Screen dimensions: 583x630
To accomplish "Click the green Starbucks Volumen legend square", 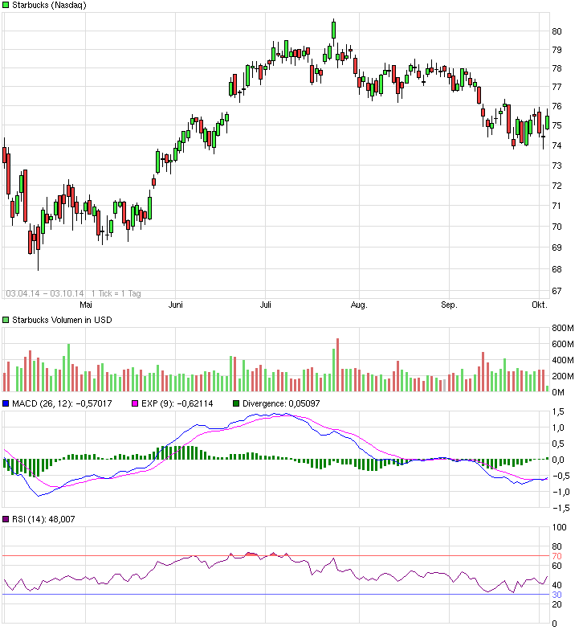I will 6,320.
